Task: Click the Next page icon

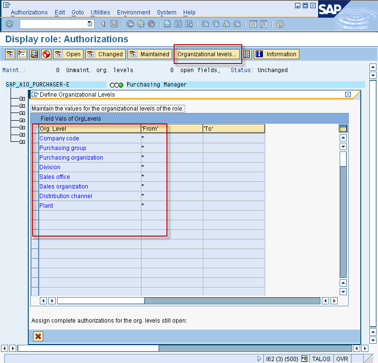Action: (x=226, y=24)
